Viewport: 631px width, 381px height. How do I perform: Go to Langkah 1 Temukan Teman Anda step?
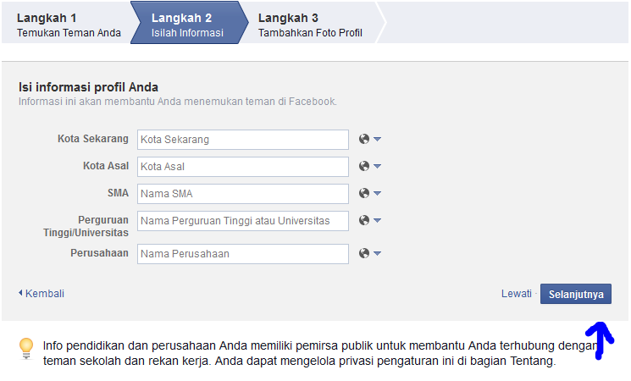69,25
